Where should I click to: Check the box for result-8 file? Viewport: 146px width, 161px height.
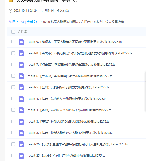(13, 53)
